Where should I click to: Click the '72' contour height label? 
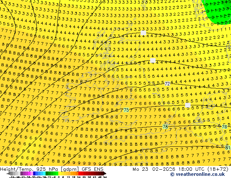click(x=167, y=84)
